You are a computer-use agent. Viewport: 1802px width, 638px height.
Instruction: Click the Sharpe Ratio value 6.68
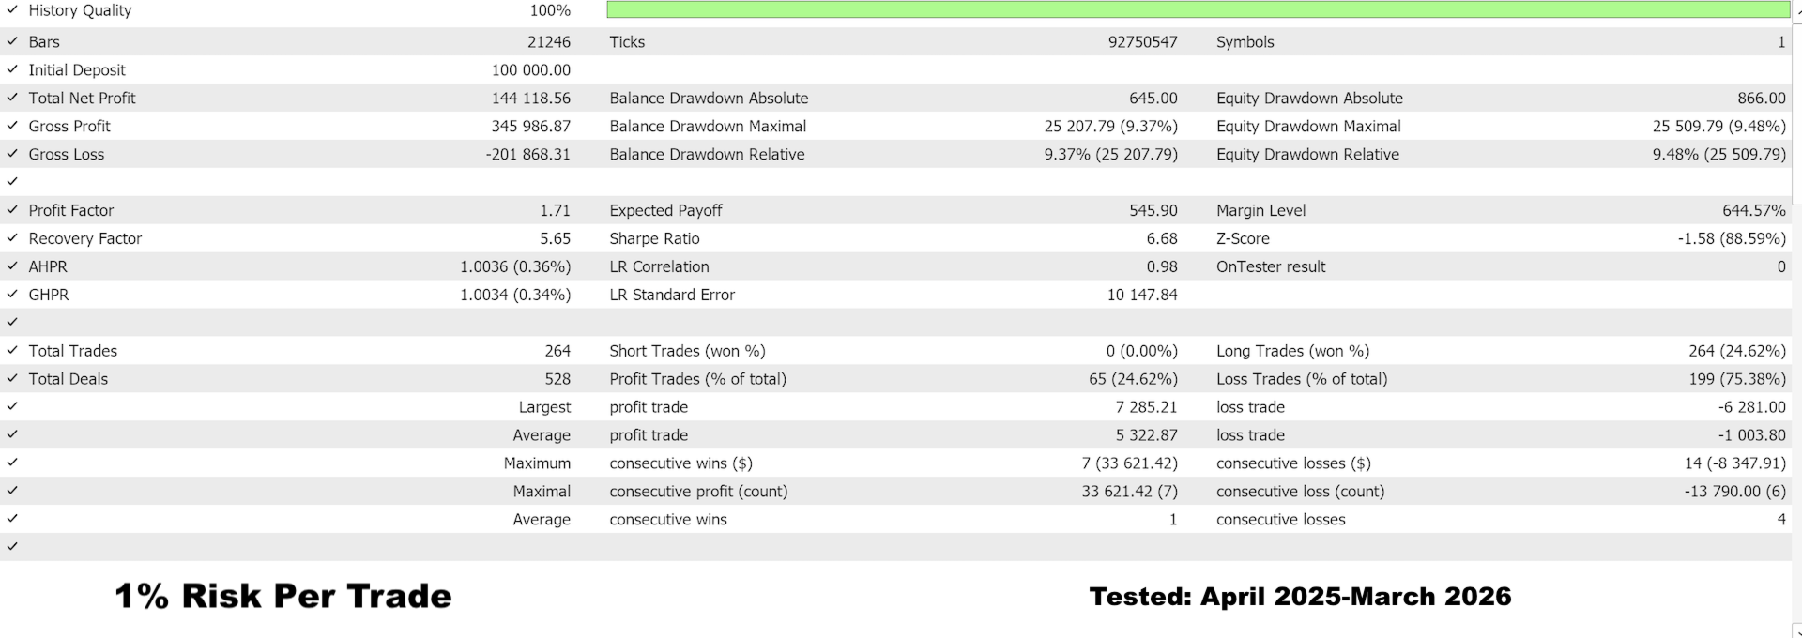tap(1161, 238)
